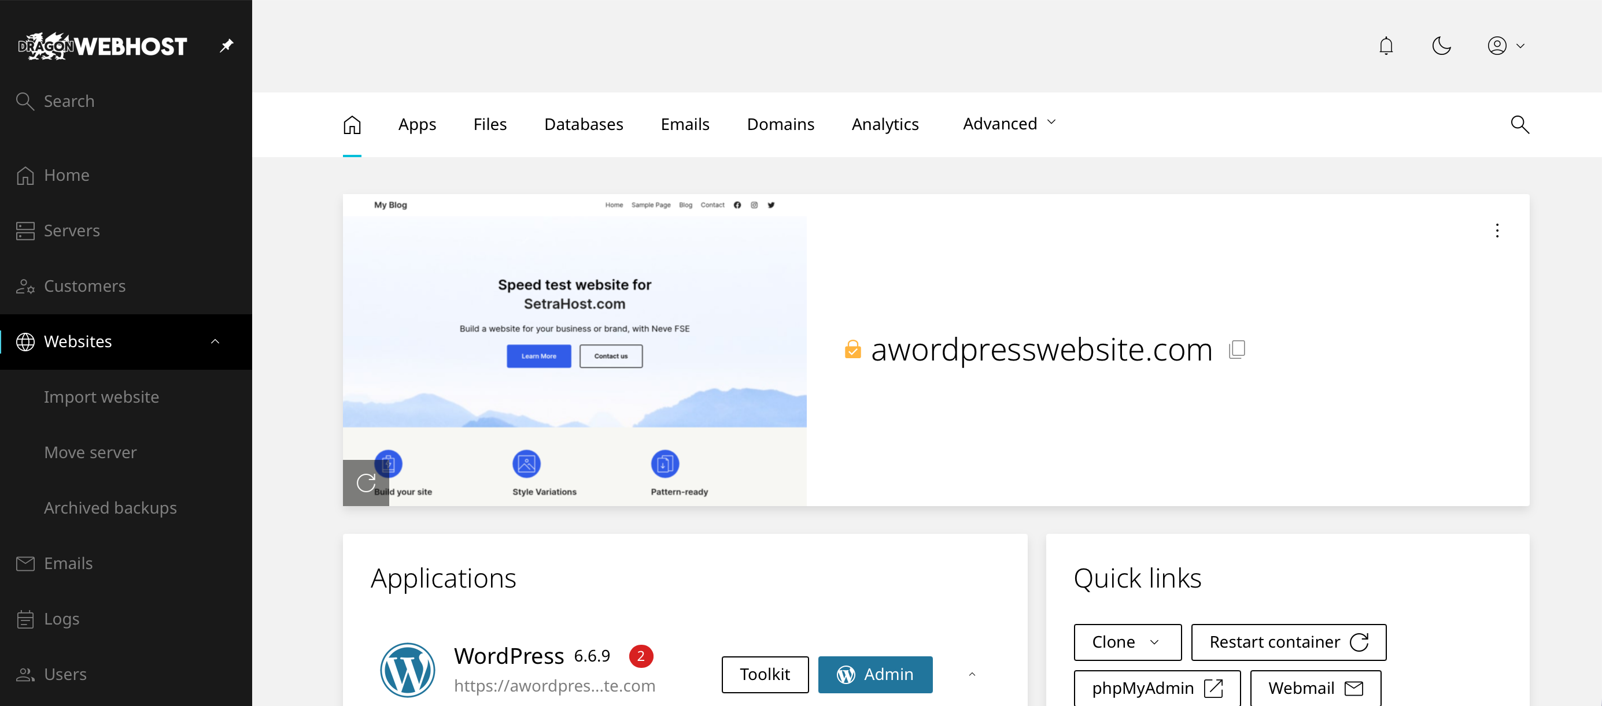The height and width of the screenshot is (706, 1602).
Task: Switch to the Apps tab
Action: 416,124
